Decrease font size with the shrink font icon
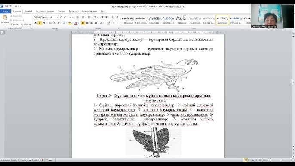The image size is (295, 166). coord(65,17)
